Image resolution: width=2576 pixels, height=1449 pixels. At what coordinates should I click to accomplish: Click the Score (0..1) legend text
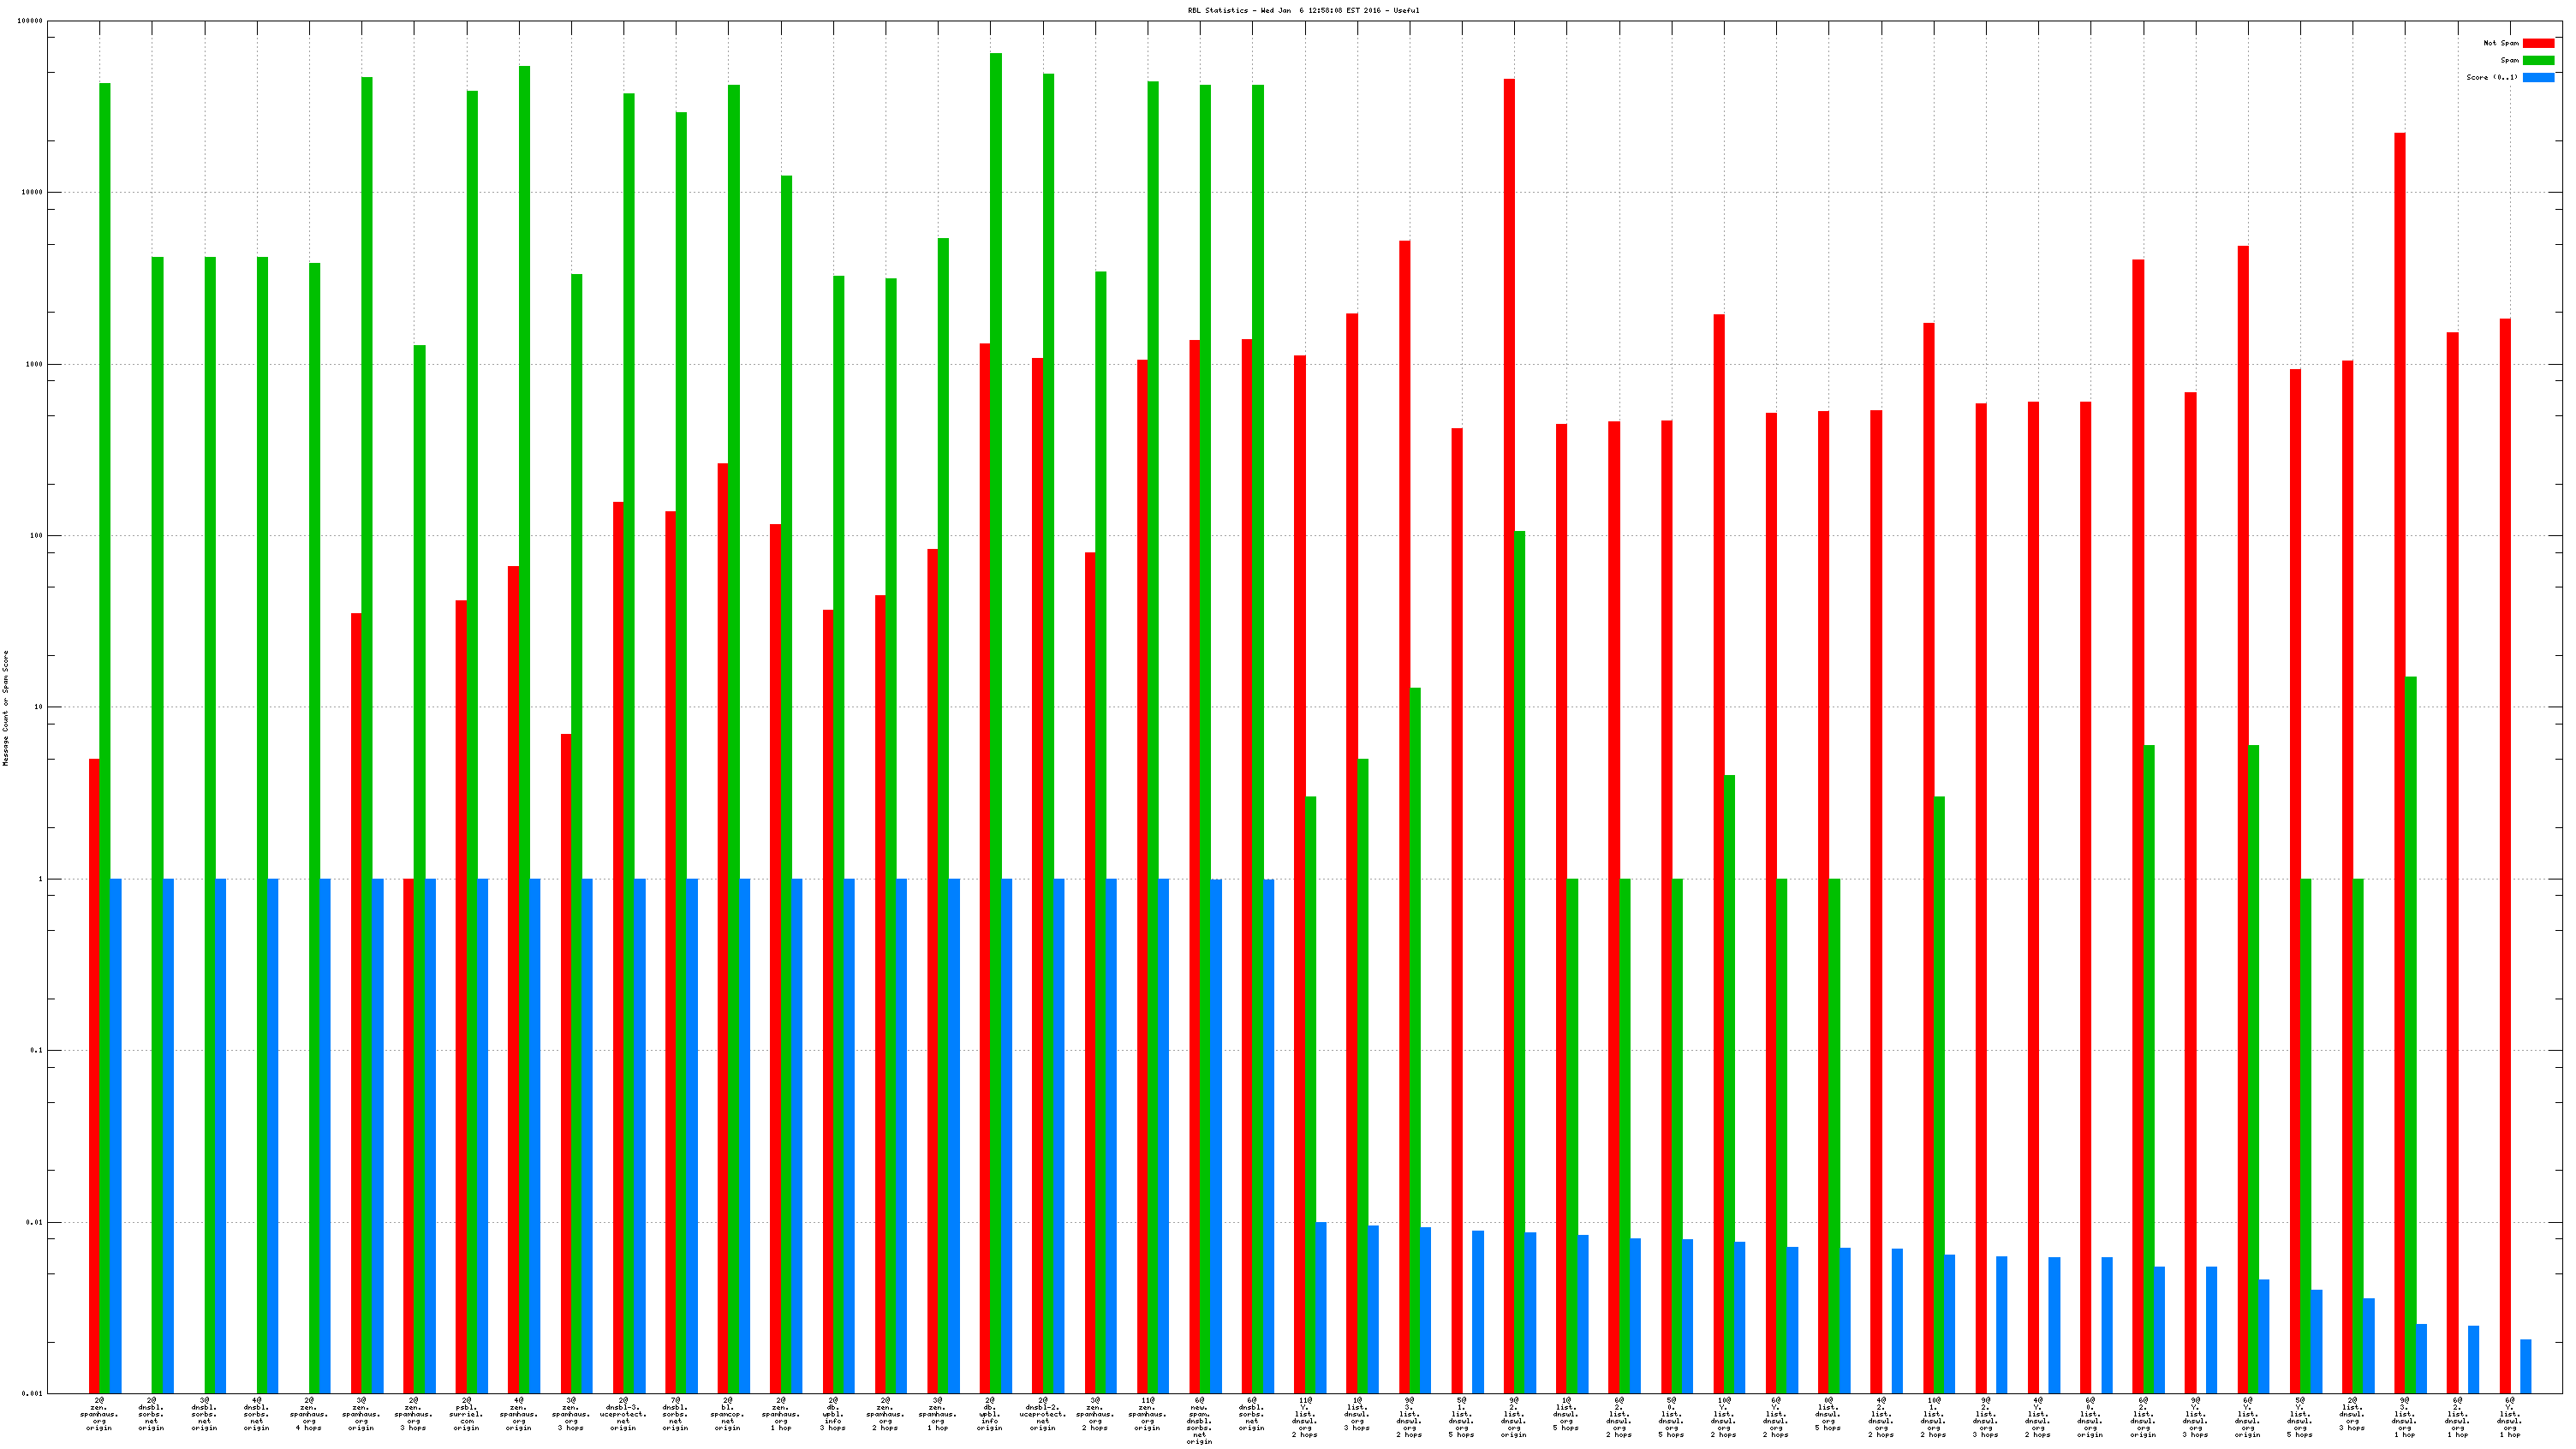tap(2491, 77)
